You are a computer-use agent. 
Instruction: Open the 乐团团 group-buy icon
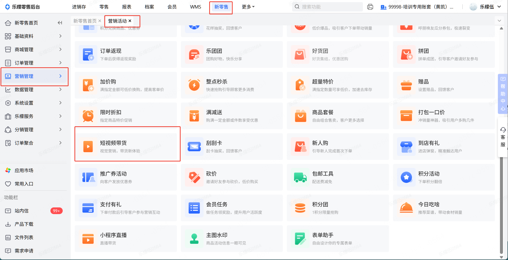194,54
